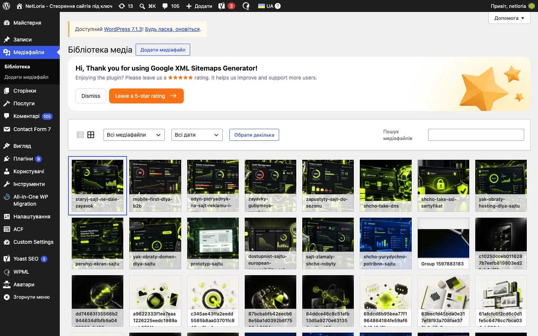
Task: Click the Налаштування settings icon
Action: point(7,217)
